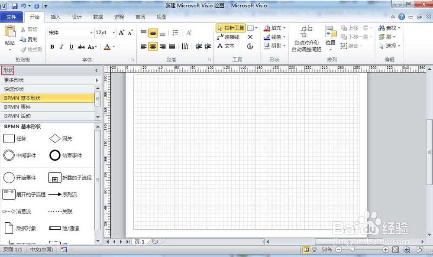The image size is (433, 257).
Task: Toggle Underline formatting
Action: [71, 47]
